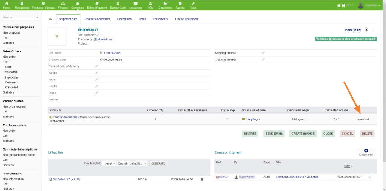Delete SH2009-0147.pdf using trash icon
The width and height of the screenshot is (386, 191).
click(202, 179)
